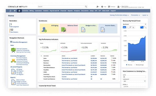Open the Home icon in navigation bar

tap(19, 11)
